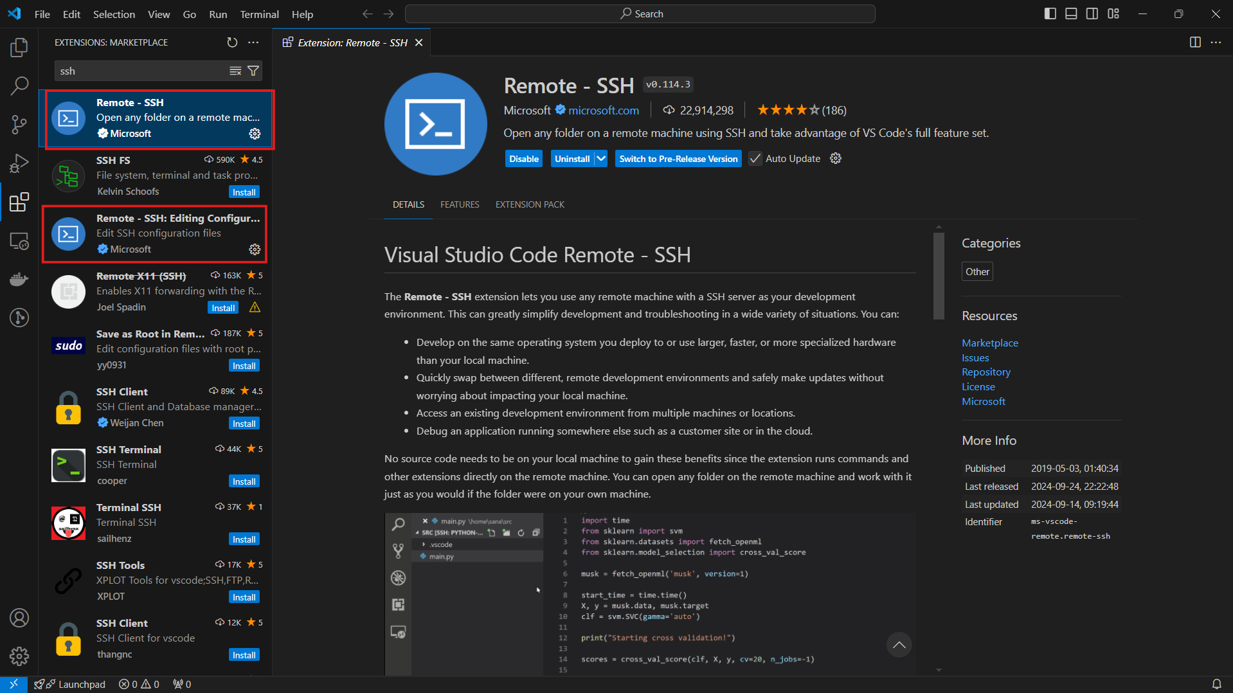Open Source Control view
The height and width of the screenshot is (693, 1233).
pyautogui.click(x=19, y=124)
